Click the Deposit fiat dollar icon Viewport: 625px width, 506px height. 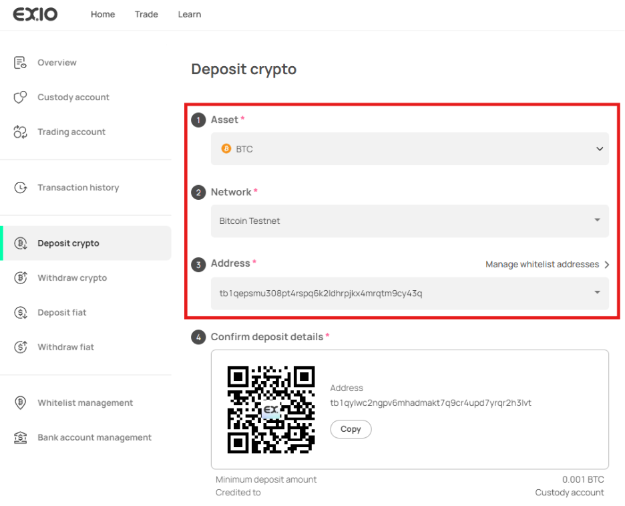point(20,313)
